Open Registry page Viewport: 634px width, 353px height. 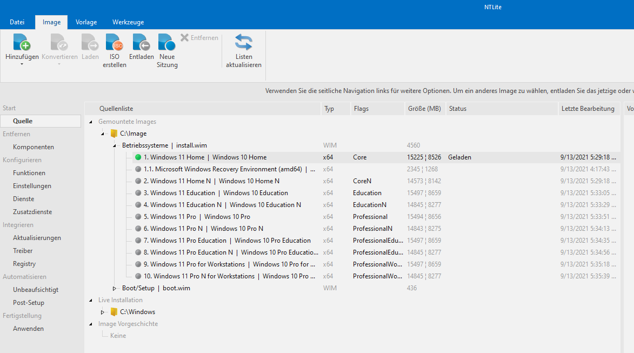click(x=24, y=264)
